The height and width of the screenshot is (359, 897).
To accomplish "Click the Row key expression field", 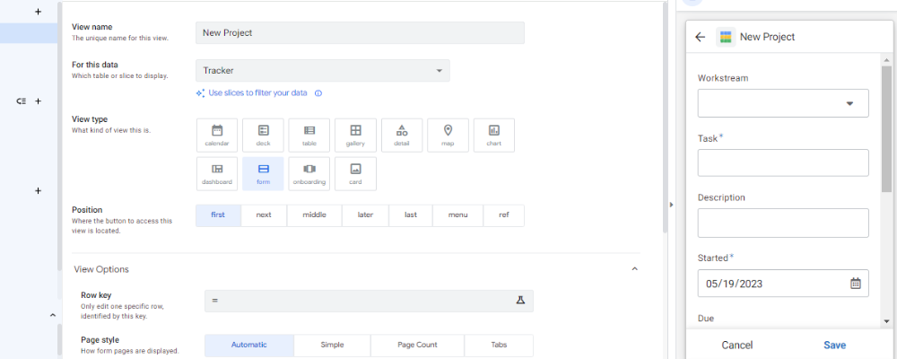I will click(369, 301).
